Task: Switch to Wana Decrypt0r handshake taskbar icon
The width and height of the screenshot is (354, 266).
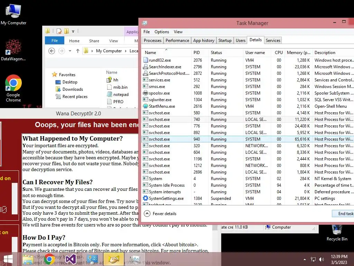Action: (x=114, y=259)
